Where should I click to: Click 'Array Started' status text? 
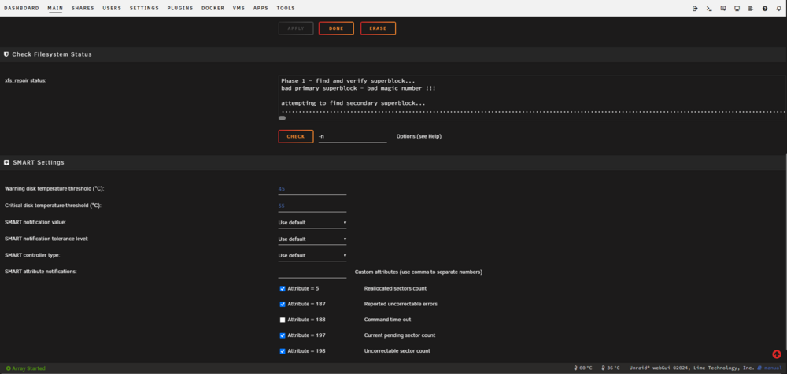28,368
